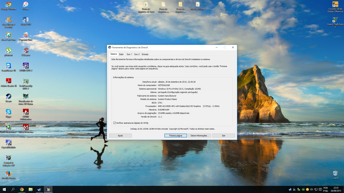Open Avast SafeZone desktop icon
This screenshot has height=193, width=344.
click(x=9, y=37)
